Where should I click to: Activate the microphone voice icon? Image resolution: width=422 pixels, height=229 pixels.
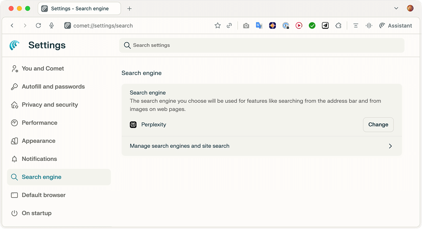point(52,26)
